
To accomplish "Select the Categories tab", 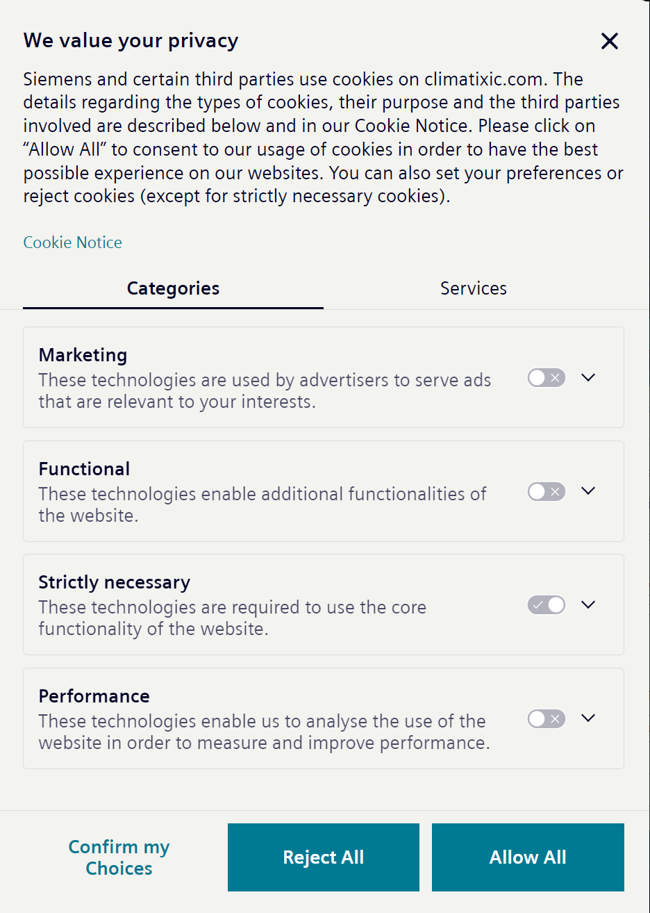I will pyautogui.click(x=173, y=288).
